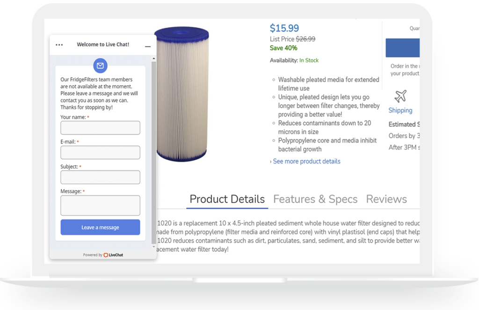The width and height of the screenshot is (479, 310).
Task: Minimize the Live Chat widget
Action: point(148,46)
